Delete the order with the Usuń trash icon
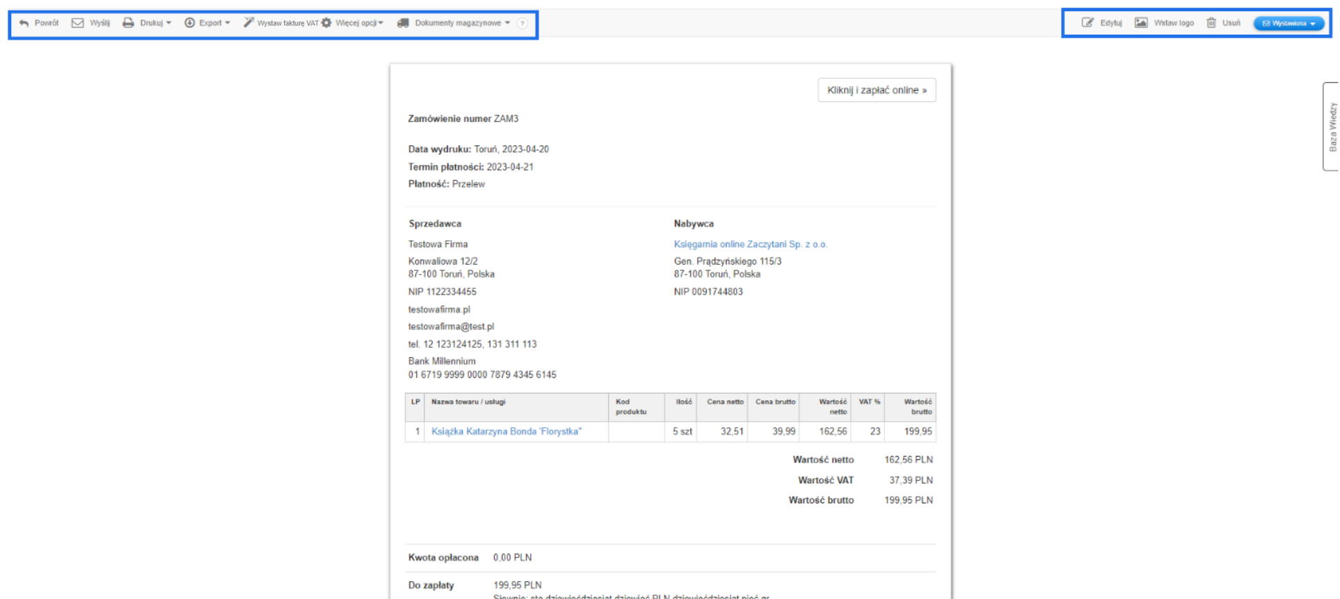1340x599 pixels. 1212,23
